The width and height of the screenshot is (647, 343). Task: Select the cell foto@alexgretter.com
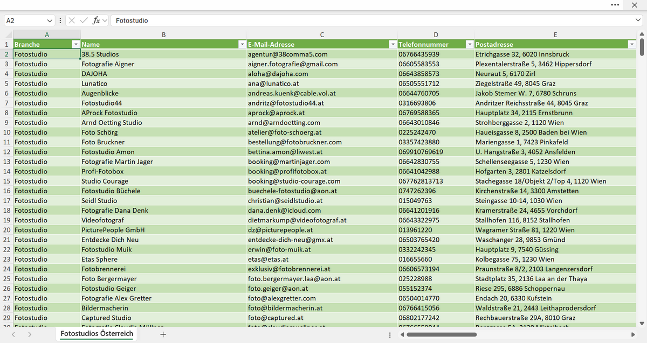322,298
